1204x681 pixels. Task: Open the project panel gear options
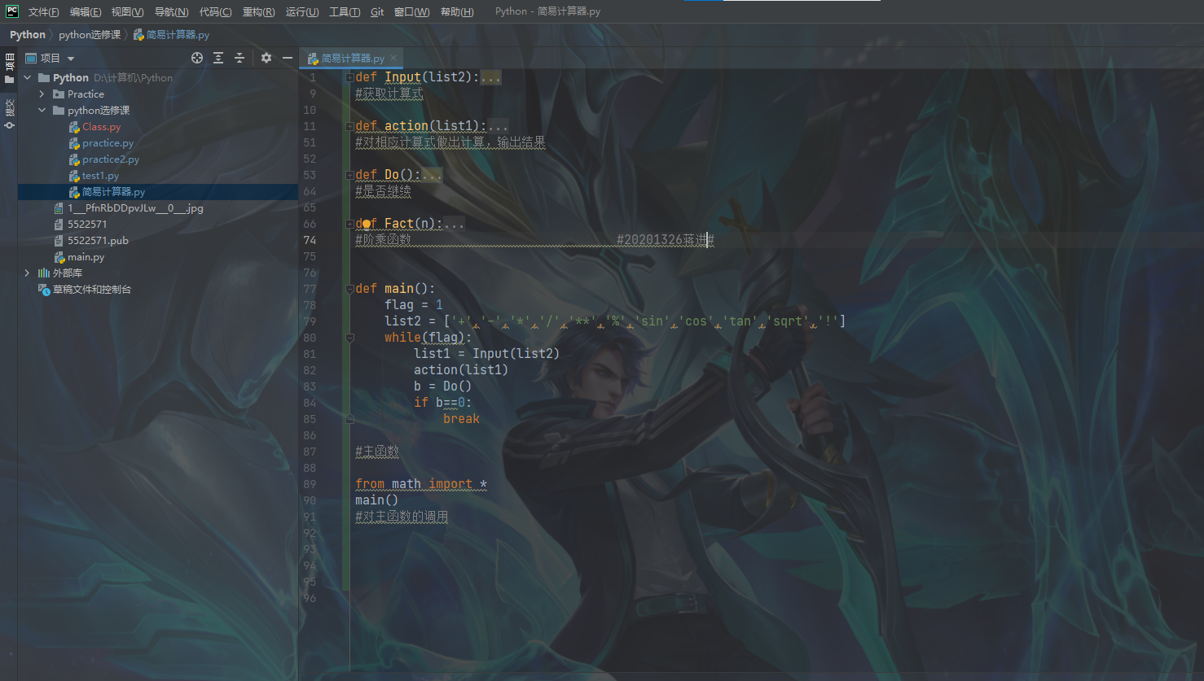tap(266, 58)
